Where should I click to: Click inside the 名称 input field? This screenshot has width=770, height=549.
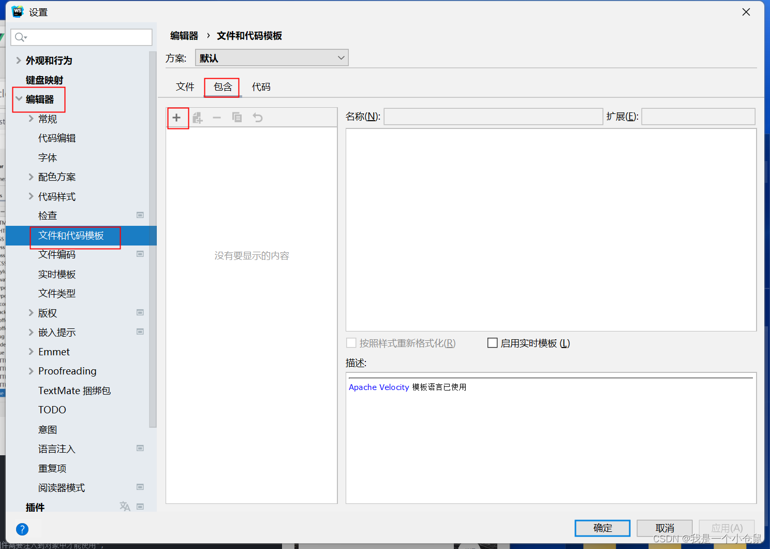pyautogui.click(x=493, y=116)
